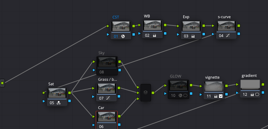
Task: Click the green RGB output of Grass node 07
Action: 119,88
